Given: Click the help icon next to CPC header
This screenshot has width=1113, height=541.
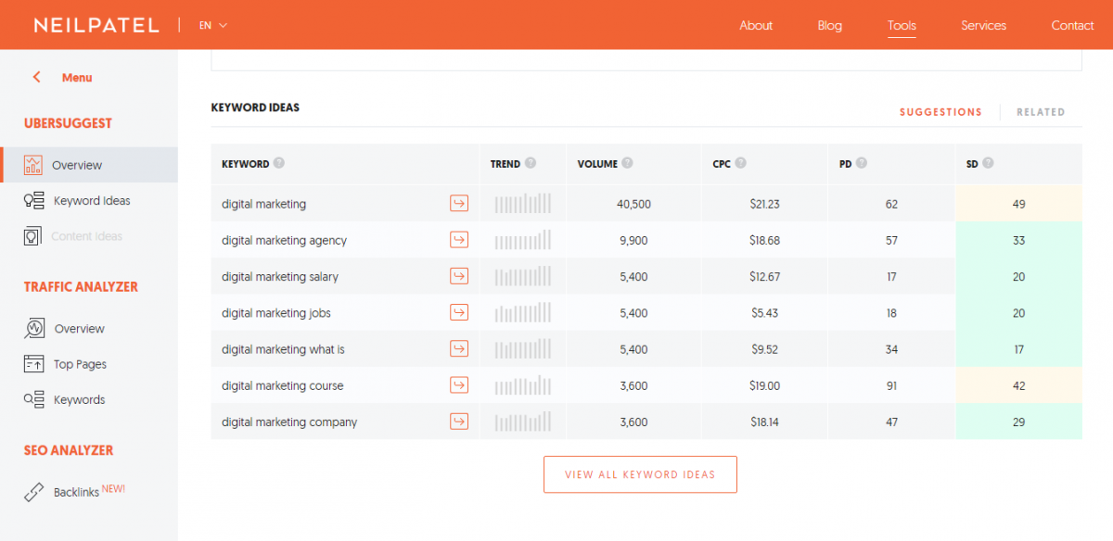Looking at the screenshot, I should (x=741, y=163).
